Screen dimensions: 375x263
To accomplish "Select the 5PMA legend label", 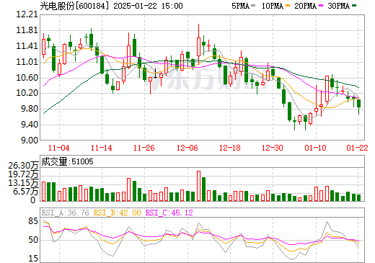I will 240,6.
